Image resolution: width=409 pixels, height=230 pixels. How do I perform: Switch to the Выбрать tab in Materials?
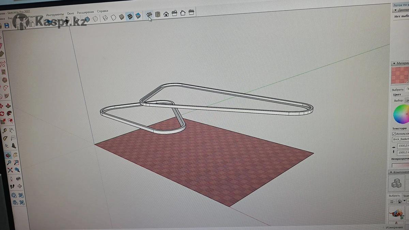pyautogui.click(x=397, y=89)
